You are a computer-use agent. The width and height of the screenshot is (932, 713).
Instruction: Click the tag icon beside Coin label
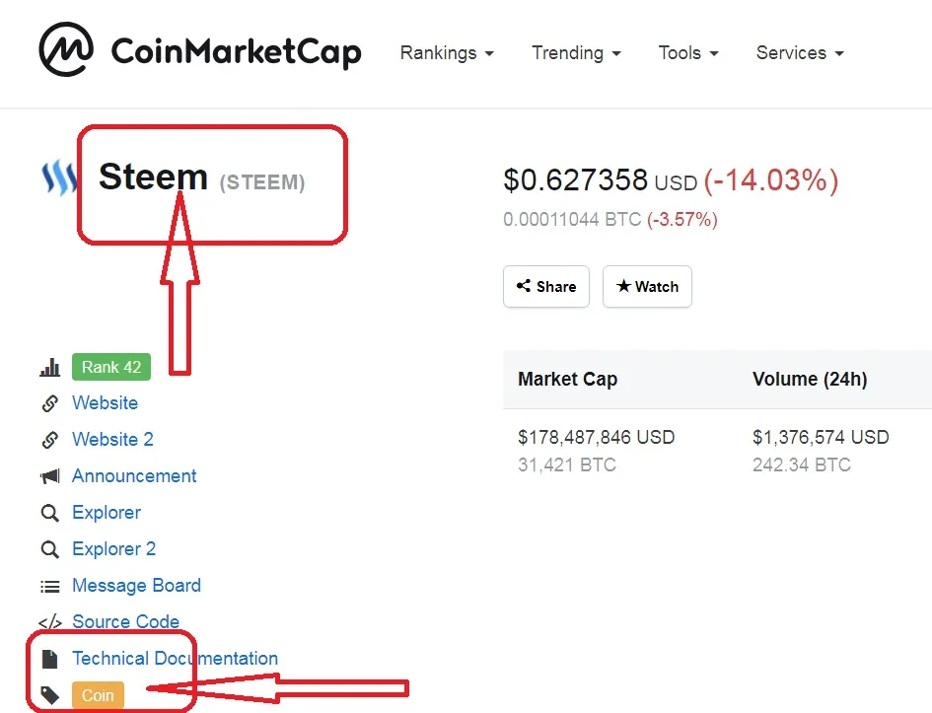(x=50, y=695)
